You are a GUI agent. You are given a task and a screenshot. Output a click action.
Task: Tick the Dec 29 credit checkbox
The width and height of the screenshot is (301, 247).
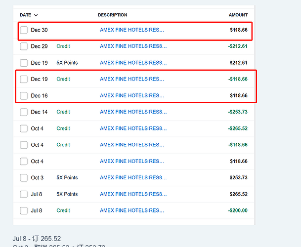(x=24, y=46)
